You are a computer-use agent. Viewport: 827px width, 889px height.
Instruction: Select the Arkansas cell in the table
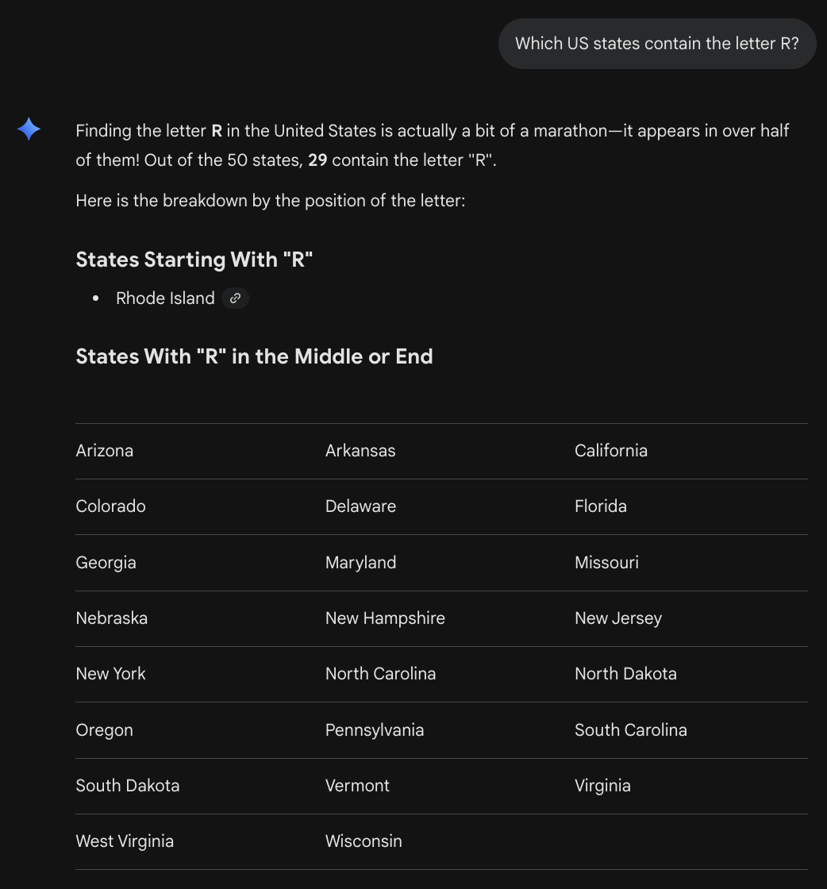(360, 451)
